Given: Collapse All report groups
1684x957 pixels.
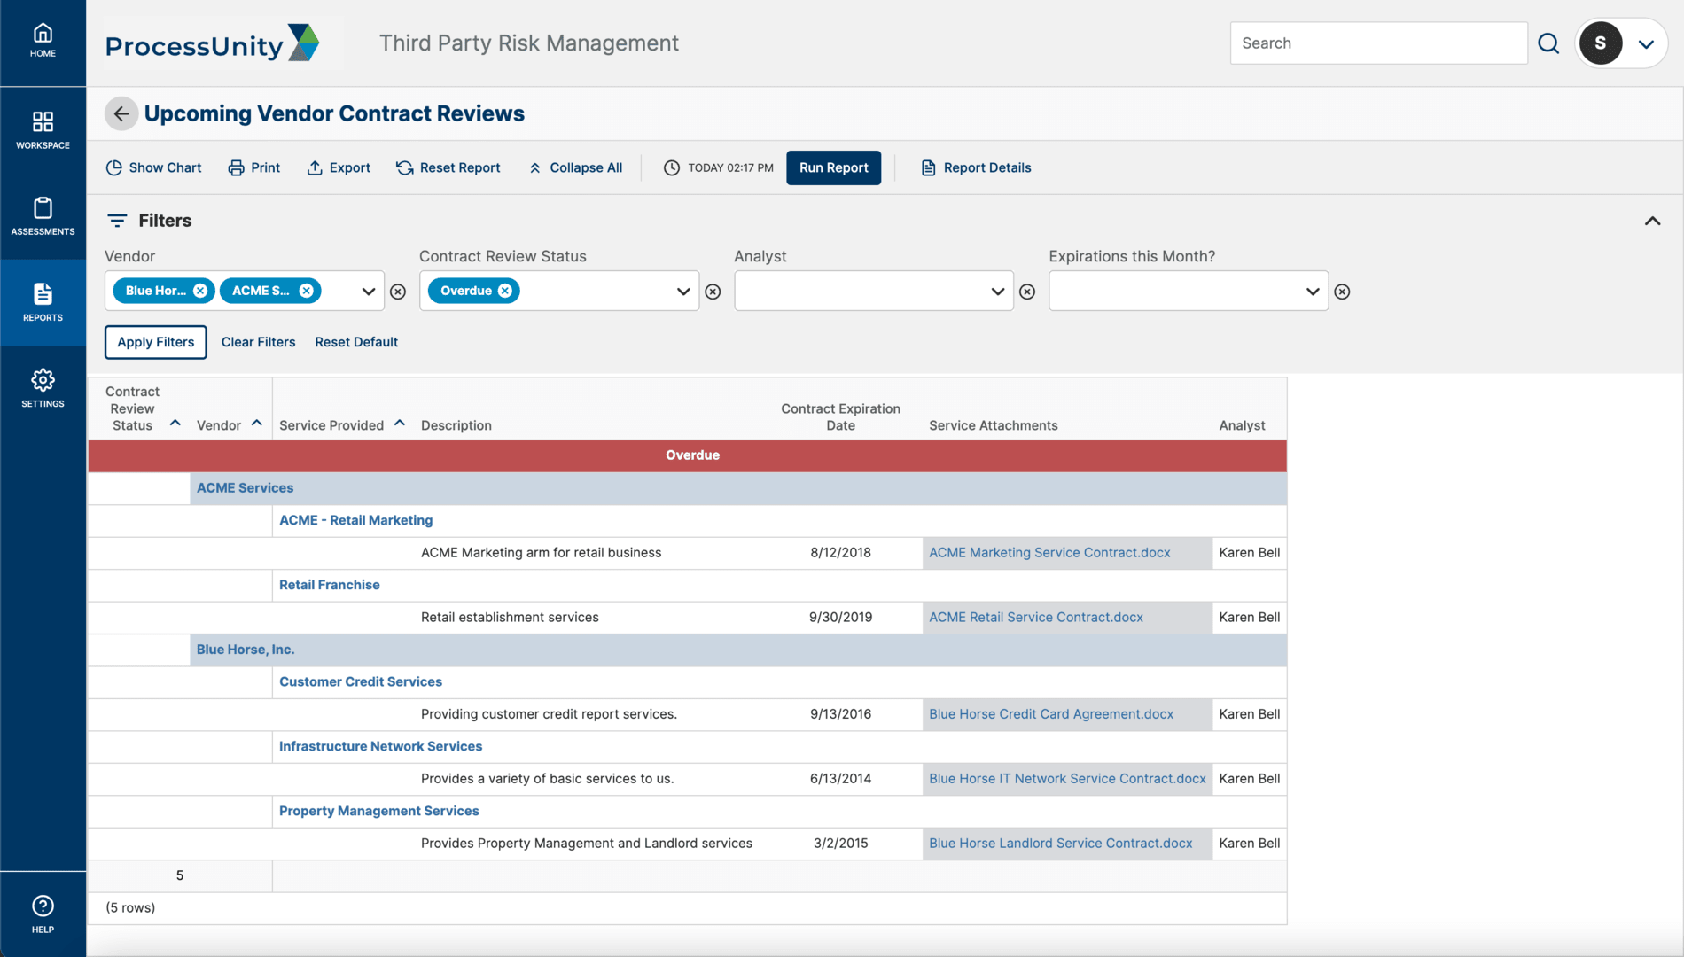Looking at the screenshot, I should (575, 167).
